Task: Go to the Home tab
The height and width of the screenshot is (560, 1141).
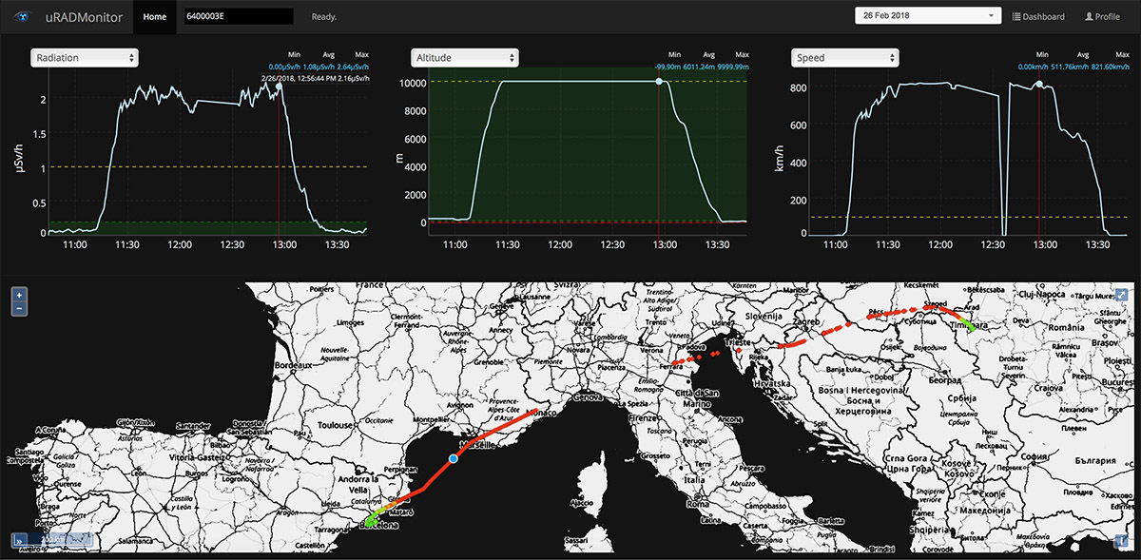Action: pyautogui.click(x=154, y=17)
